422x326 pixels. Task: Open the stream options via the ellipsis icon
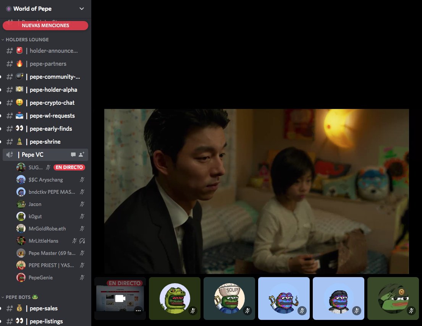click(x=138, y=311)
